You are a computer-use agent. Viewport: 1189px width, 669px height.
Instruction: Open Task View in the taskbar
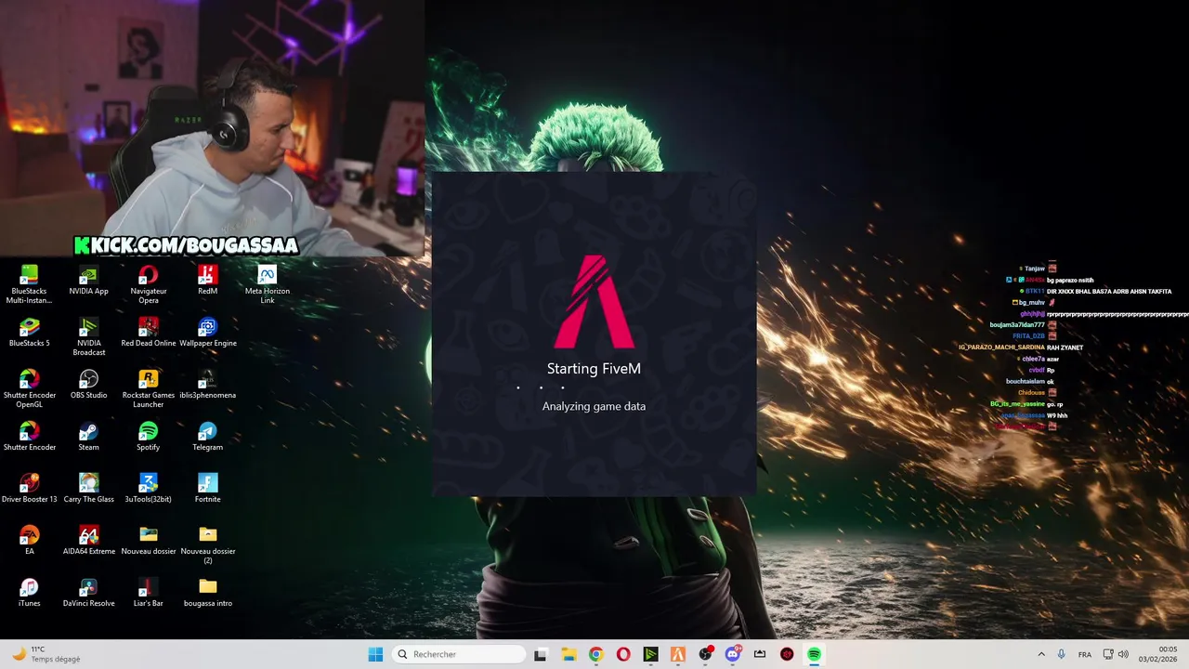tap(541, 654)
